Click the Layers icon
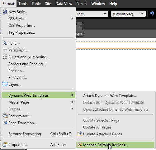The image size is (156, 150). [x=5, y=84]
